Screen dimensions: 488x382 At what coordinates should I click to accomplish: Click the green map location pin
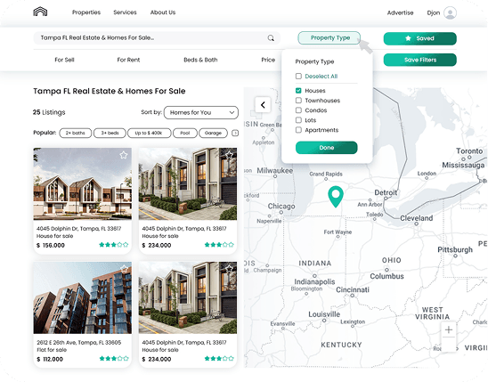(x=336, y=197)
